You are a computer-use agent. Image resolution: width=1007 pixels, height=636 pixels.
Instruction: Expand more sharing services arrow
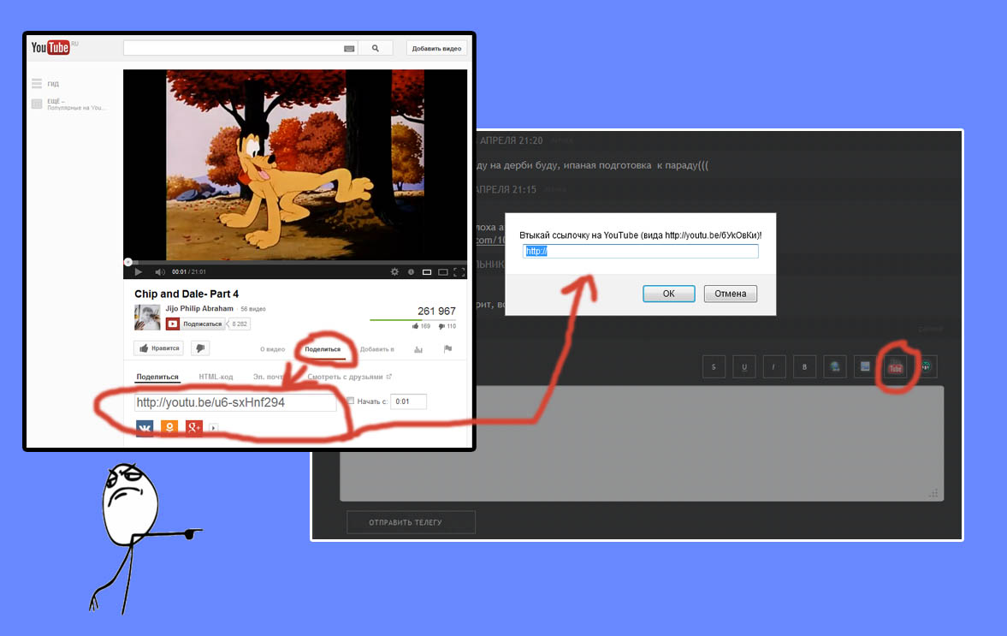pyautogui.click(x=213, y=428)
